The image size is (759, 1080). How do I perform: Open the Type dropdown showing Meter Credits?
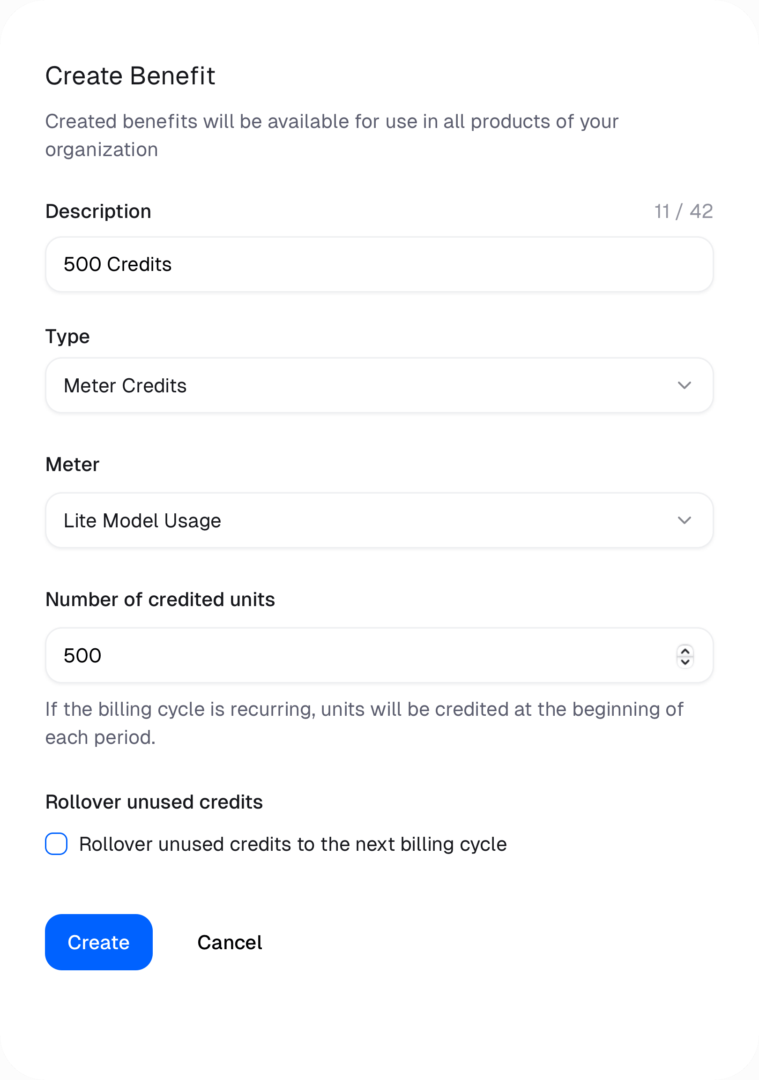[379, 385]
